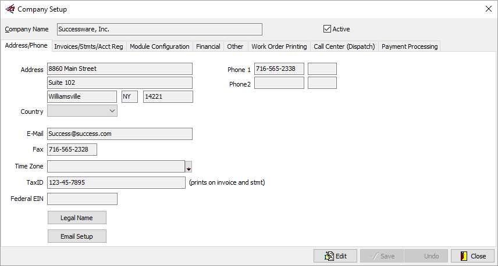The width and height of the screenshot is (498, 266).
Task: Click the NY state field
Action: pos(130,96)
